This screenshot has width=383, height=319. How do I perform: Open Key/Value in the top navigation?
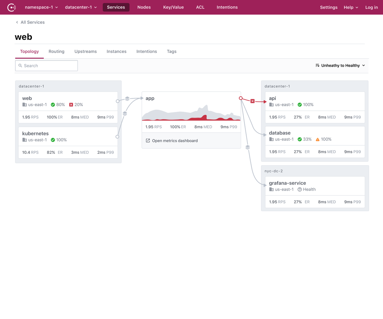click(x=173, y=7)
